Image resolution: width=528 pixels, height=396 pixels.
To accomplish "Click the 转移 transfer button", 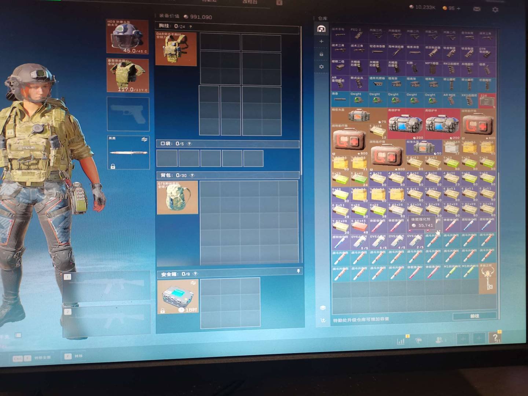I will coord(73,356).
